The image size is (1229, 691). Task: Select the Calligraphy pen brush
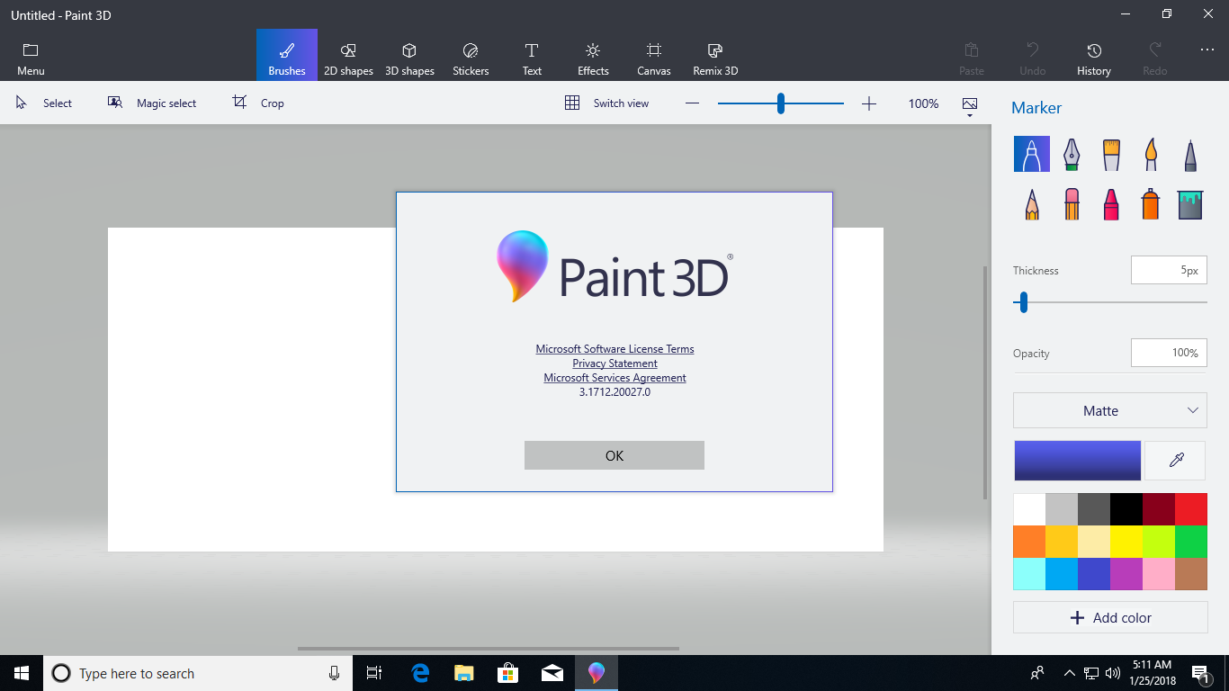click(x=1071, y=154)
